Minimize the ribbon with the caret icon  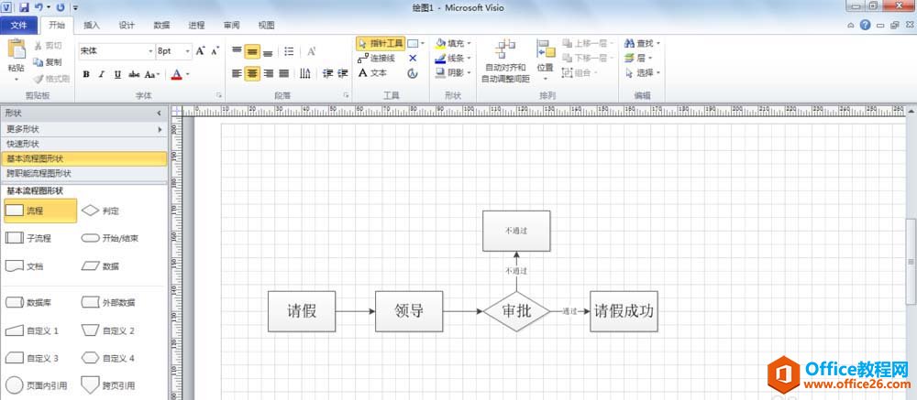coord(852,25)
